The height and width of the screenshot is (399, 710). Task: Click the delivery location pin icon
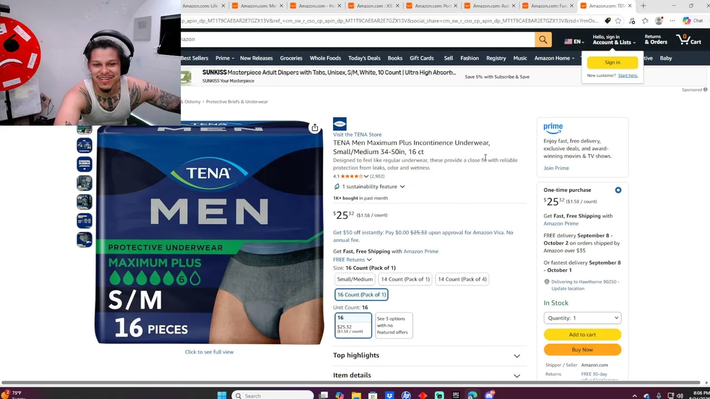(x=546, y=282)
